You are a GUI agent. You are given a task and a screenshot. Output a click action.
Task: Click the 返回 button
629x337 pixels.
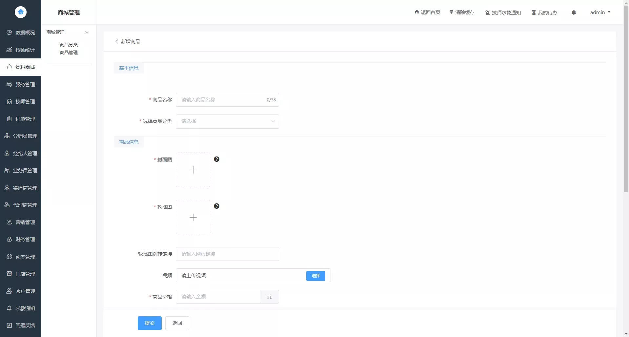click(x=177, y=323)
